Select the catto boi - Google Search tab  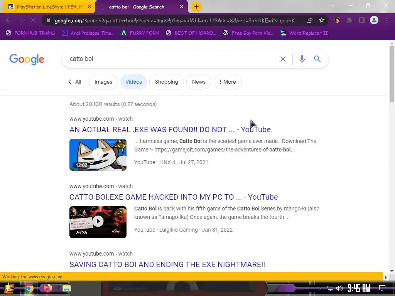coord(141,7)
